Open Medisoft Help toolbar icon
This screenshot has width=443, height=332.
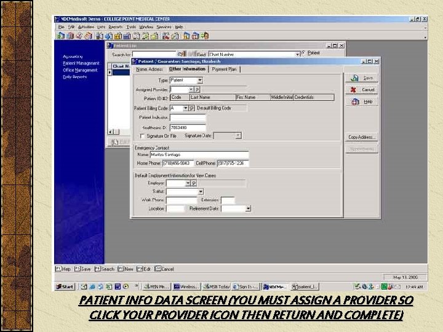[x=196, y=36]
